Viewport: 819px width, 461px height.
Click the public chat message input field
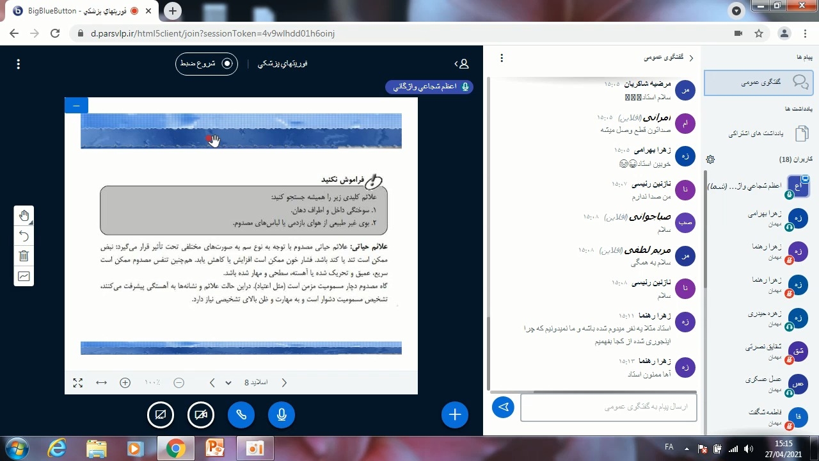(608, 407)
